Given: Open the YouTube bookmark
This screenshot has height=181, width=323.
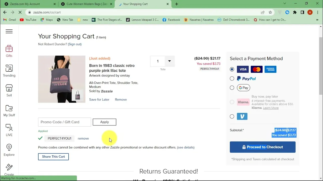Looking at the screenshot, I should pyautogui.click(x=28, y=20).
